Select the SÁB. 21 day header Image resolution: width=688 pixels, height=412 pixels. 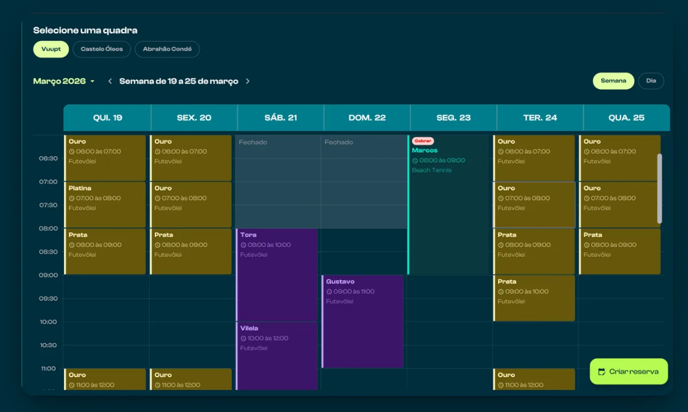pyautogui.click(x=281, y=118)
